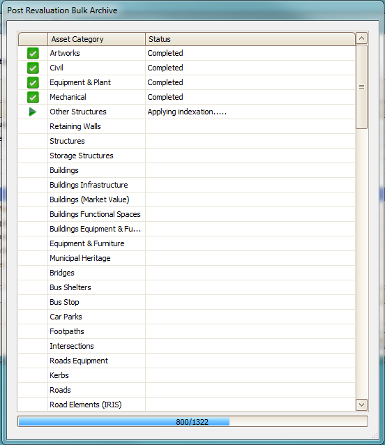Click the completed checkmark for Equipment & Plant
This screenshot has width=385, height=445.
tap(33, 82)
